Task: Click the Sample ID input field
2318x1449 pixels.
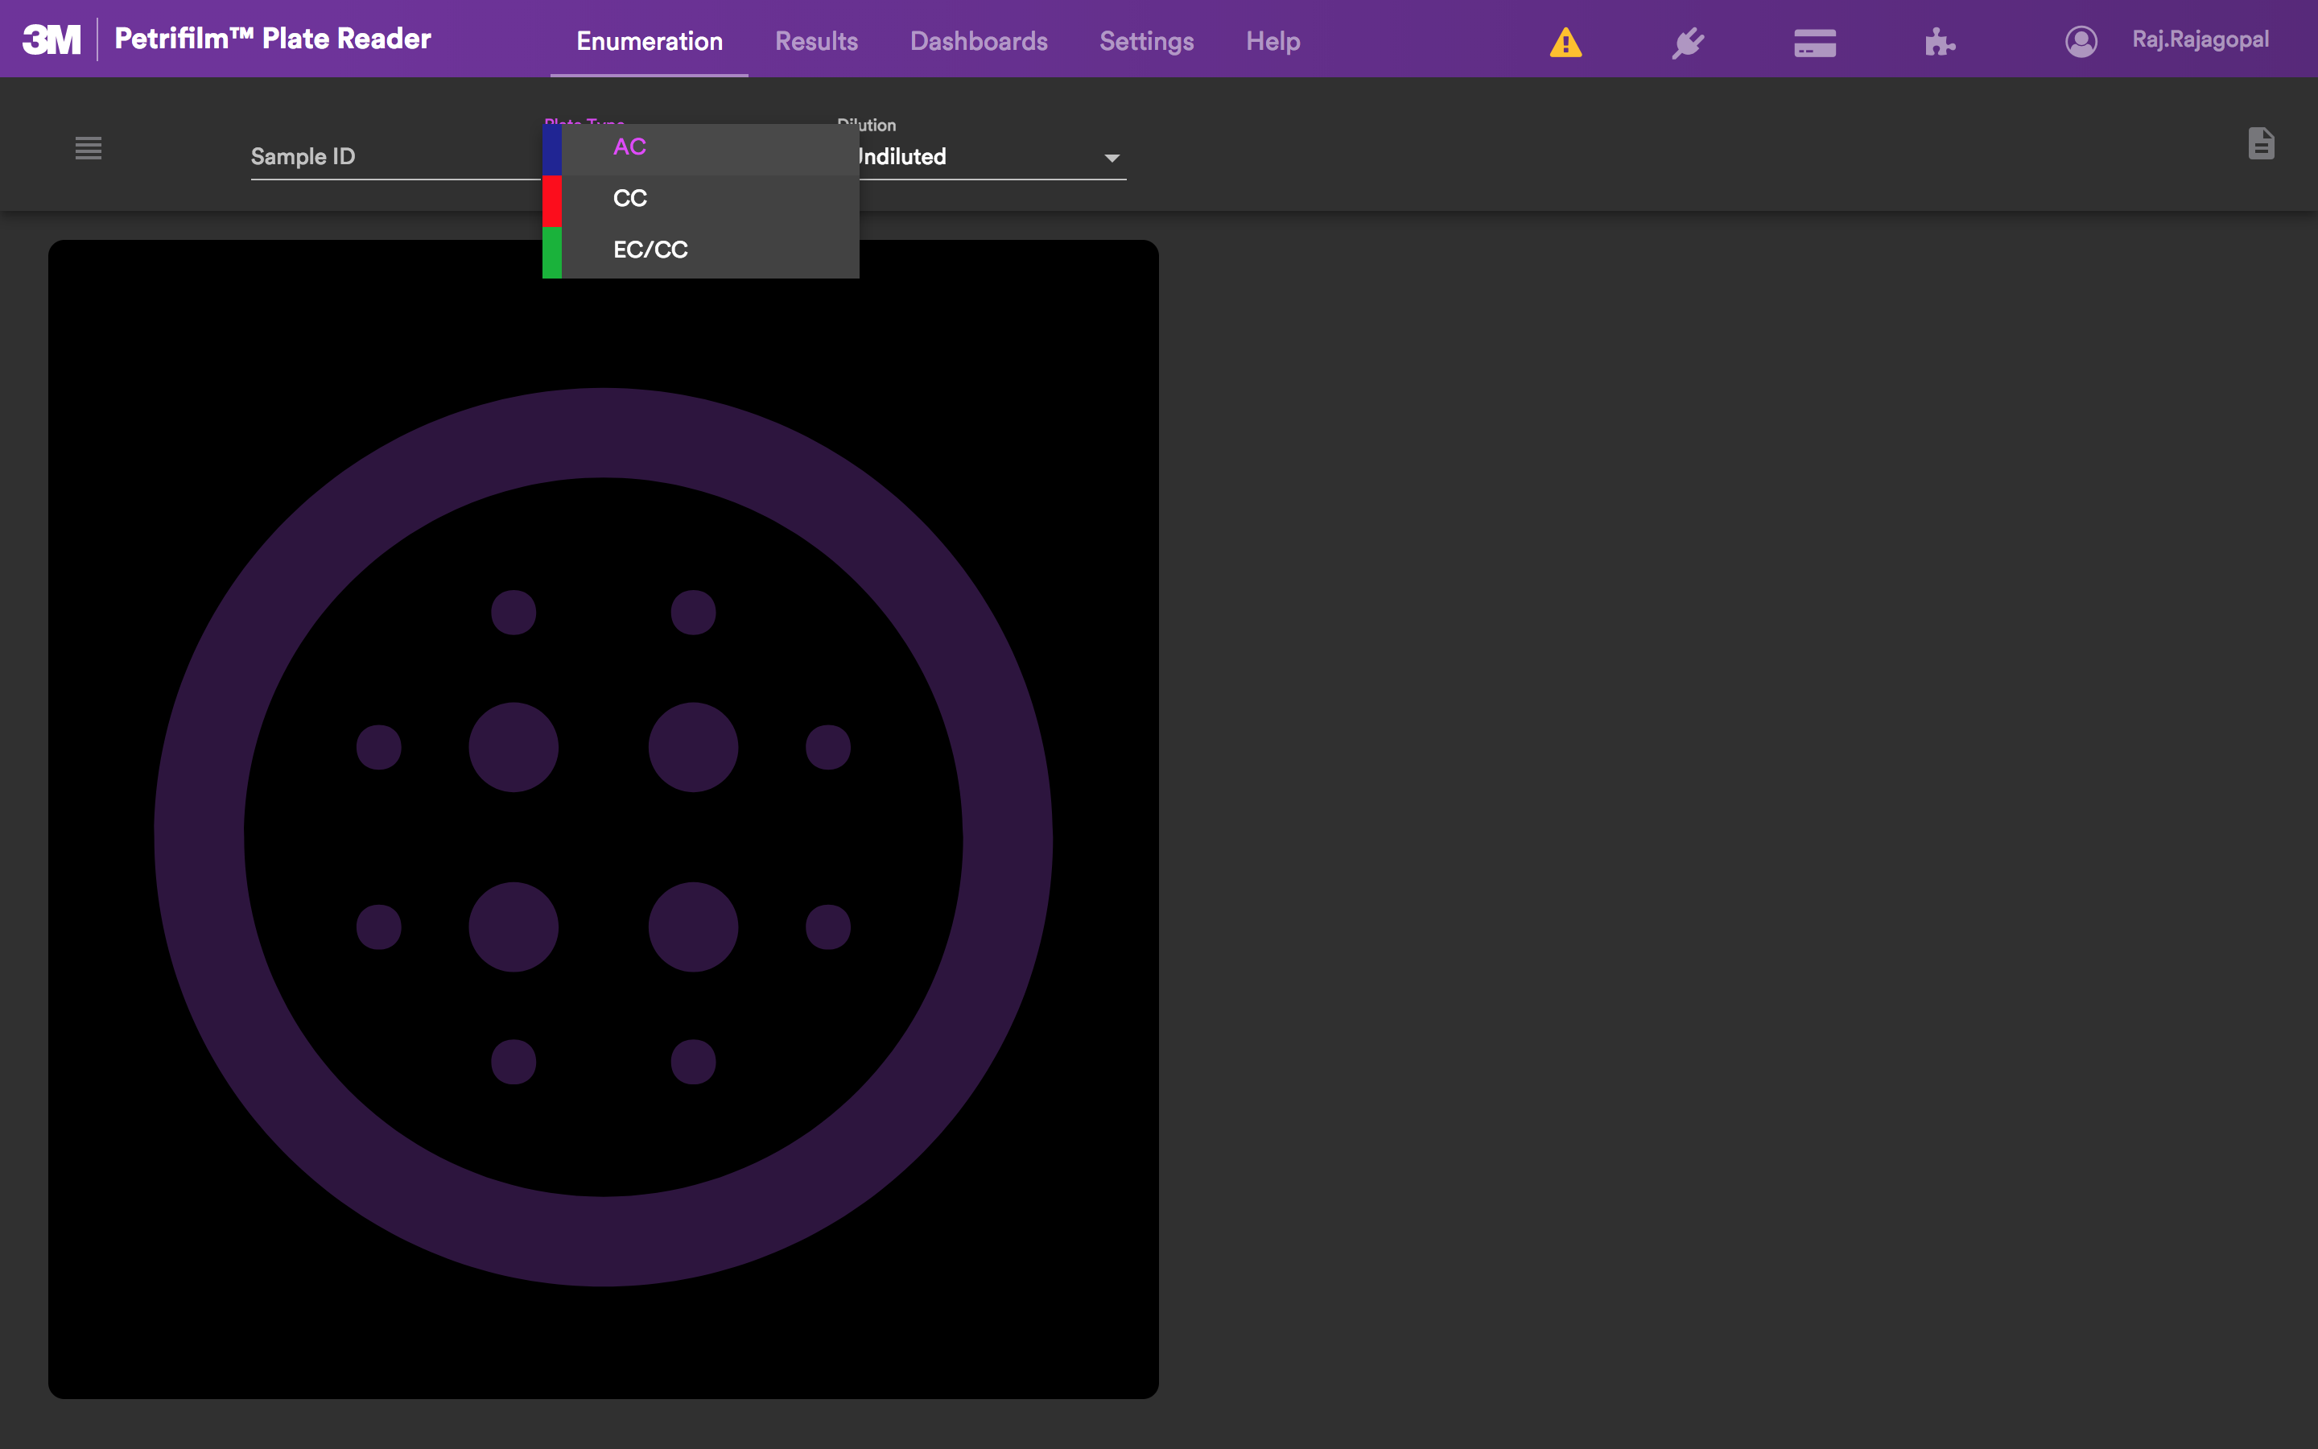Action: (396, 157)
